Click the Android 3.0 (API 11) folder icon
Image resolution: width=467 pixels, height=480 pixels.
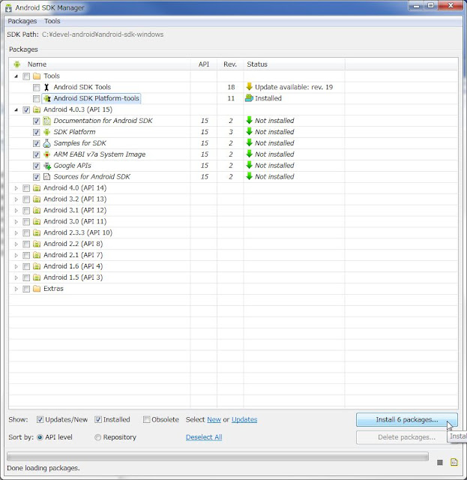37,222
